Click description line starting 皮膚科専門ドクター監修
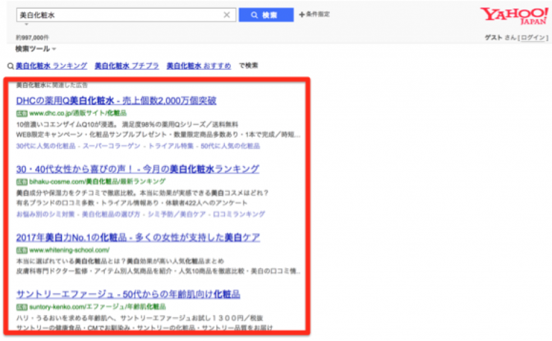552x341 pixels. [x=158, y=271]
